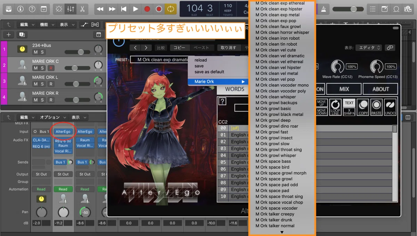Open the tracks area 機能 menu
Viewport: 417px width, 236px height.
click(x=47, y=25)
